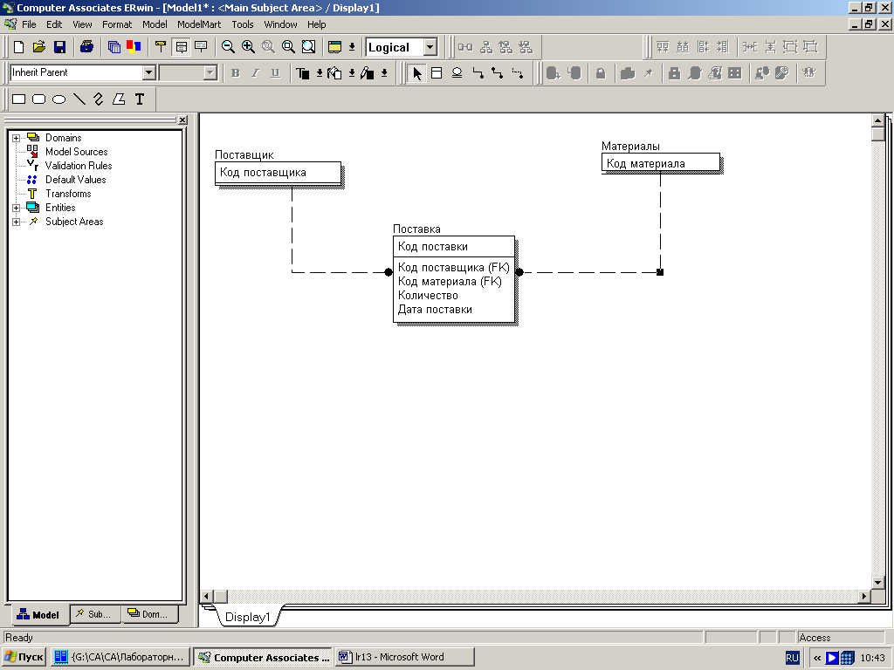Screen dimensions: 894x670
Task: Open the fill color dropdown arrow
Action: [x=352, y=73]
